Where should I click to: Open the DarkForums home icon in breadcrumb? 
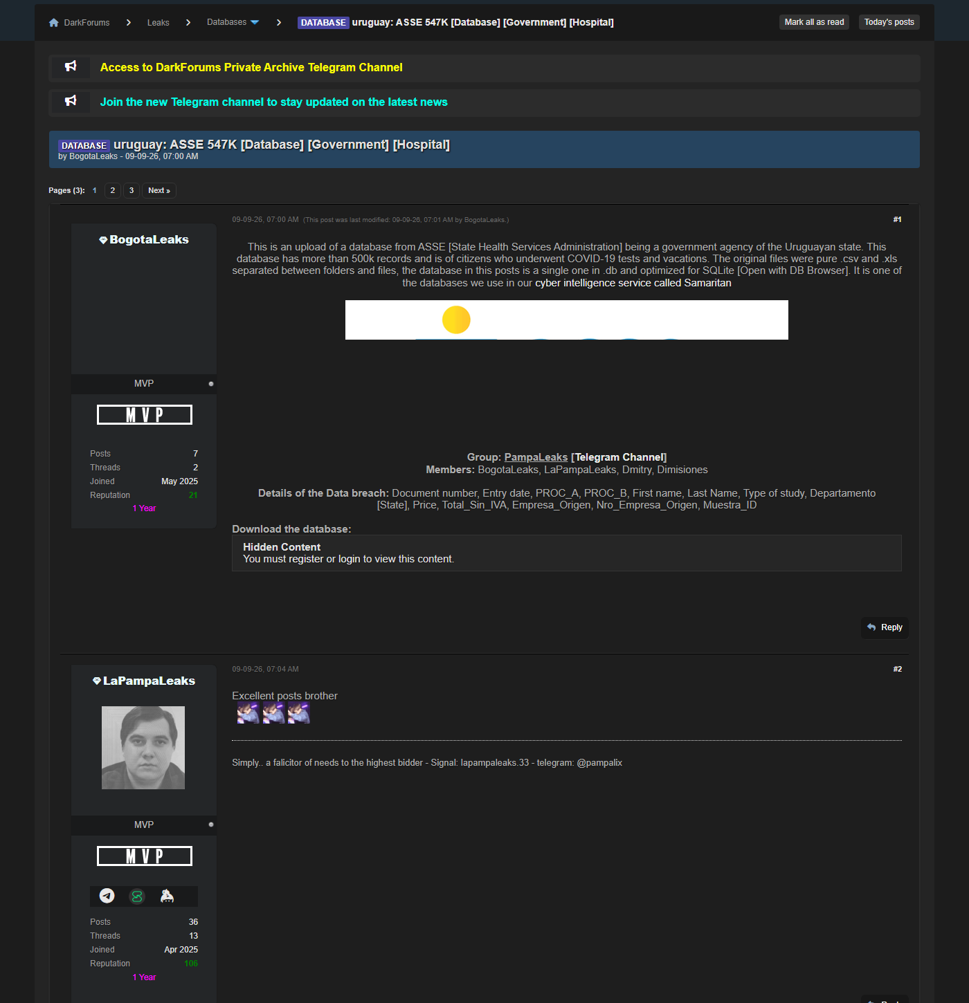tap(54, 23)
